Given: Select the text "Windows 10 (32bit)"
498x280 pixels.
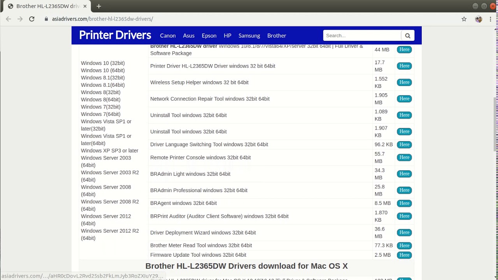Looking at the screenshot, I should pos(103,63).
